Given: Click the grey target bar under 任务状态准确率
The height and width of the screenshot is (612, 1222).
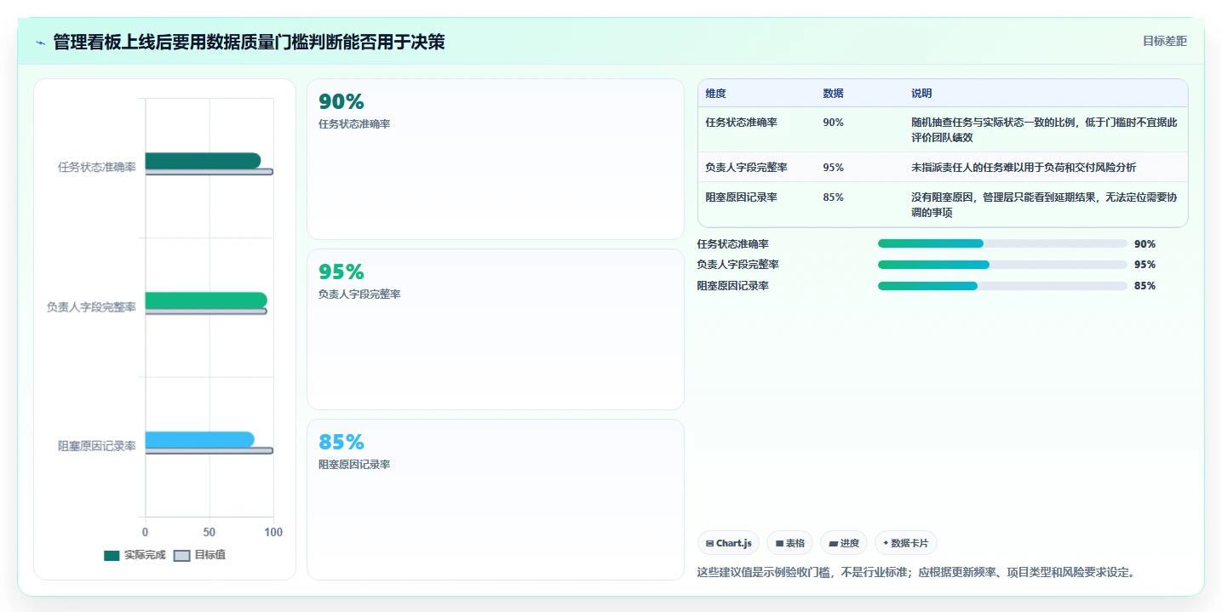Looking at the screenshot, I should pyautogui.click(x=209, y=172).
